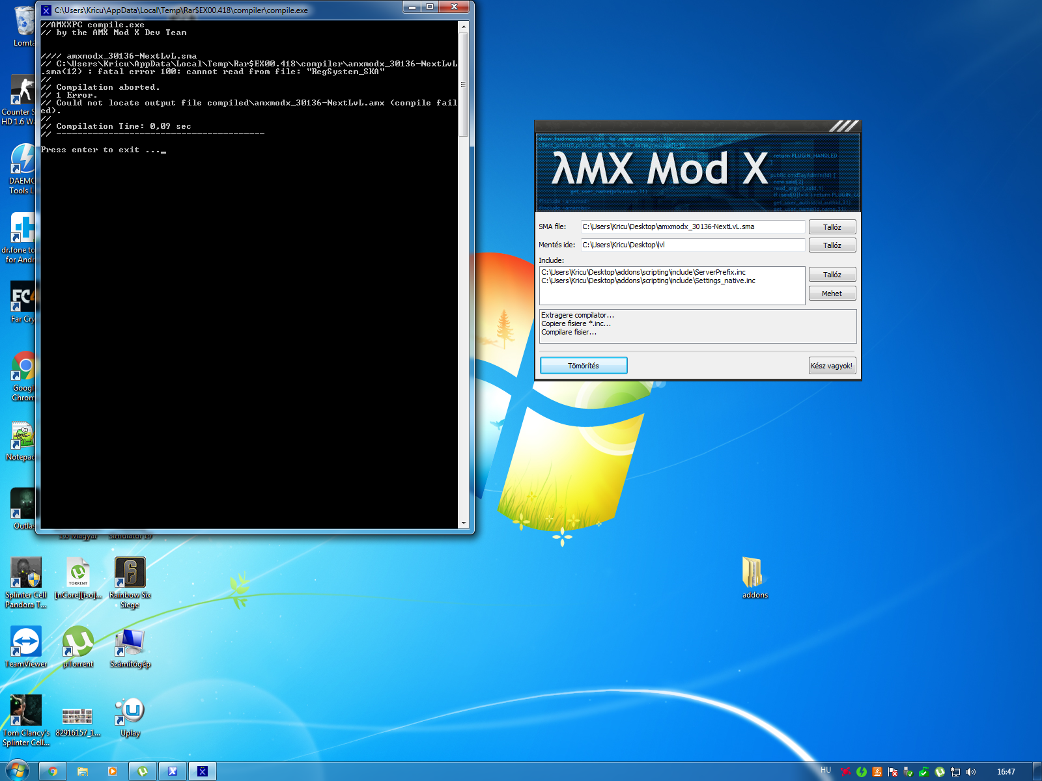
Task: Switch to compile.exe console taskbar button
Action: pos(203,771)
